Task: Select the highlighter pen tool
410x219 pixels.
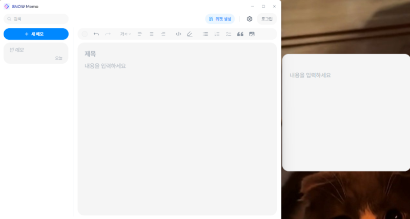Action: click(190, 34)
